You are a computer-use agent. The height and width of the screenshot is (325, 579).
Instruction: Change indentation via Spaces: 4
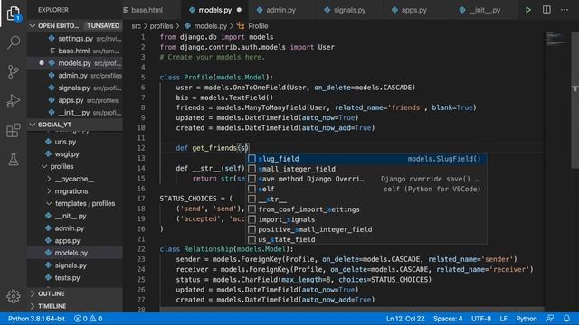pyautogui.click(x=448, y=319)
